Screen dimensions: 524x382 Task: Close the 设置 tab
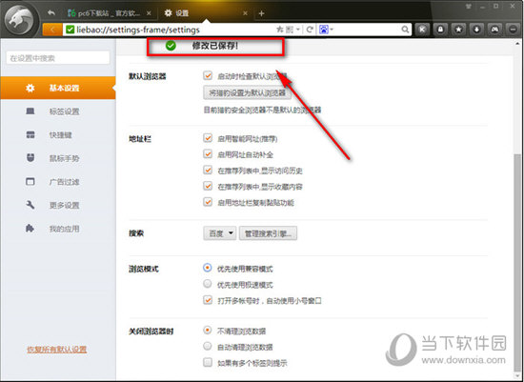coord(245,13)
